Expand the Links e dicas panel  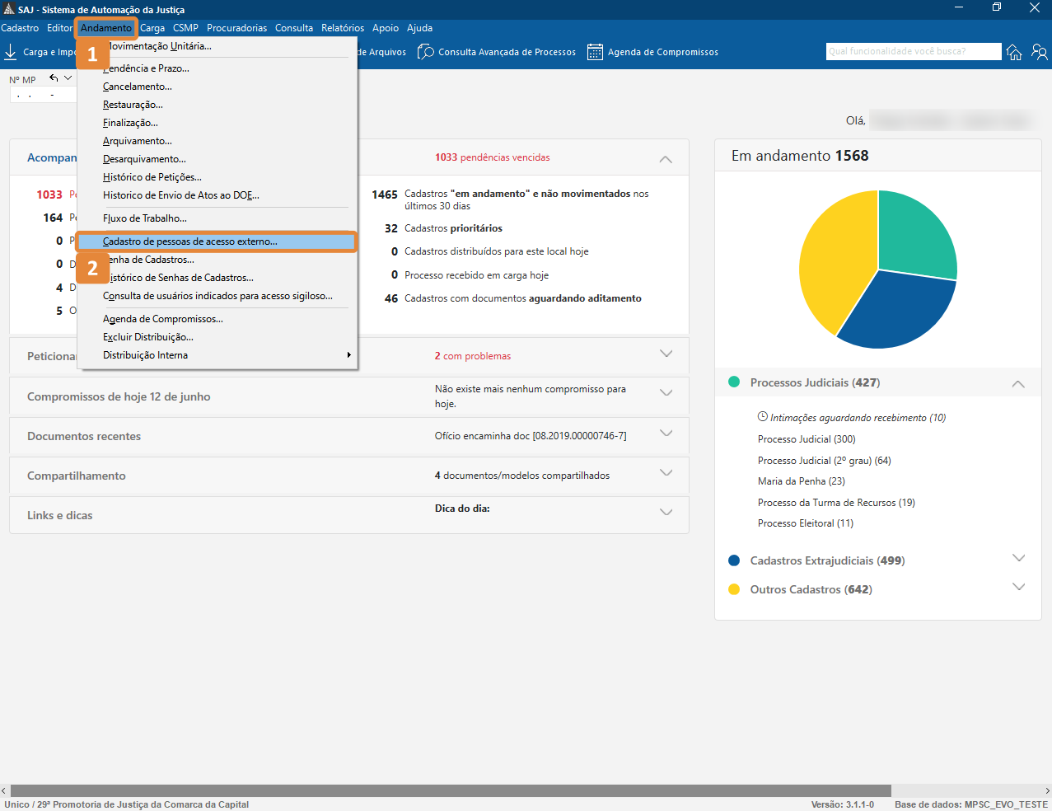tap(666, 513)
